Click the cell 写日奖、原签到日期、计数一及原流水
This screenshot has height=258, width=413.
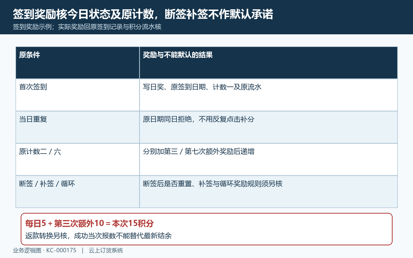click(268, 95)
